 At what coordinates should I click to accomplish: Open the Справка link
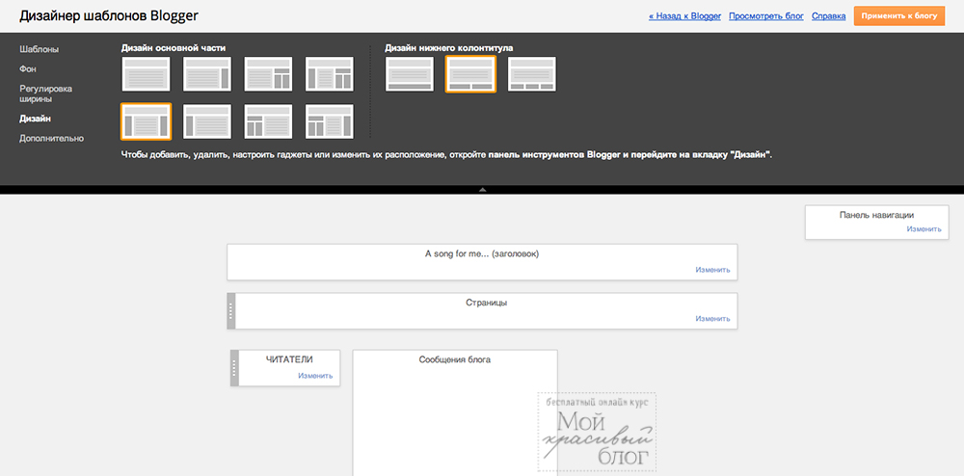pos(829,16)
